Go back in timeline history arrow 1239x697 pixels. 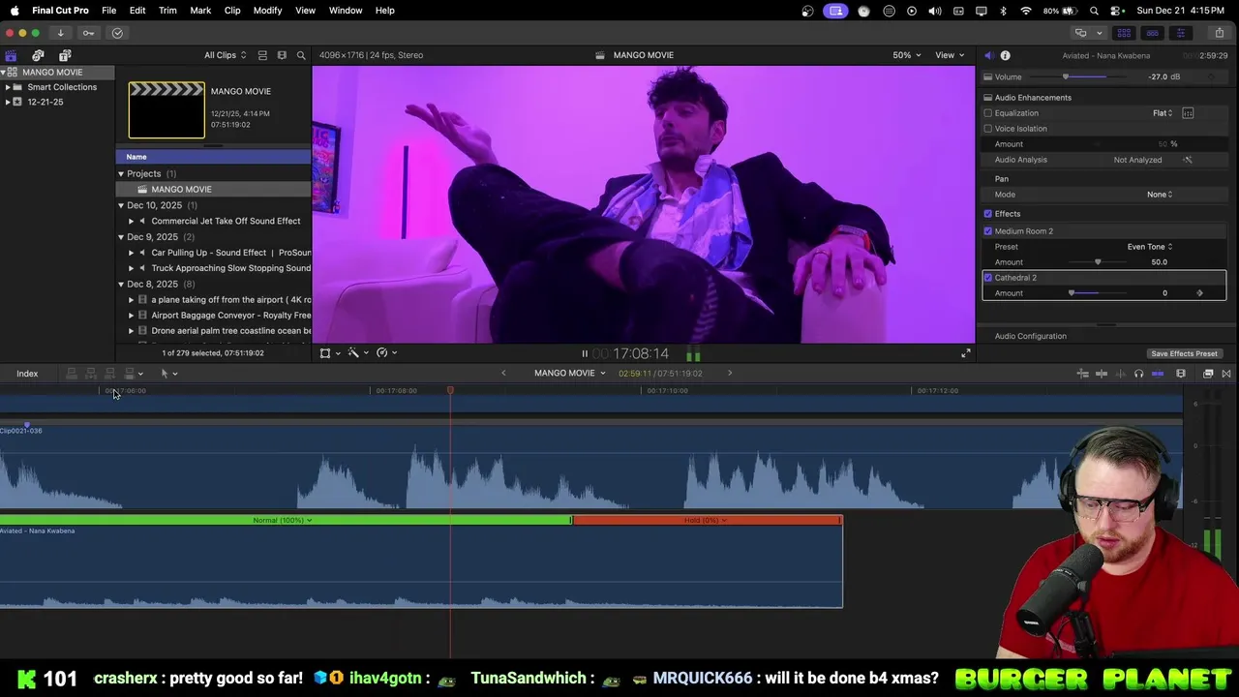[x=503, y=374]
